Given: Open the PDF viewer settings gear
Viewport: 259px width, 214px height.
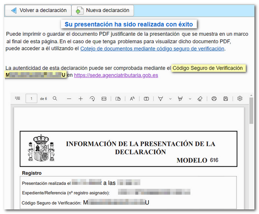Looking at the screenshot, I should click(240, 99).
